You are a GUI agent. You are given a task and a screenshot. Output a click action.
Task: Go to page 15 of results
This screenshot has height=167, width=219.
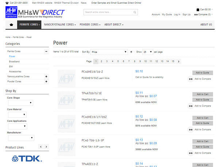[173, 61]
